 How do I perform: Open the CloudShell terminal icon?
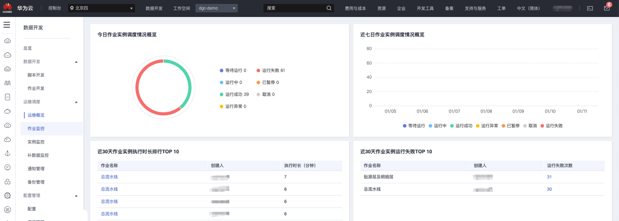tap(590, 8)
